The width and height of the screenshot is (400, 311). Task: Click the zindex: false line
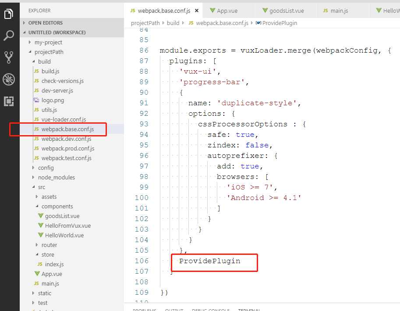240,145
